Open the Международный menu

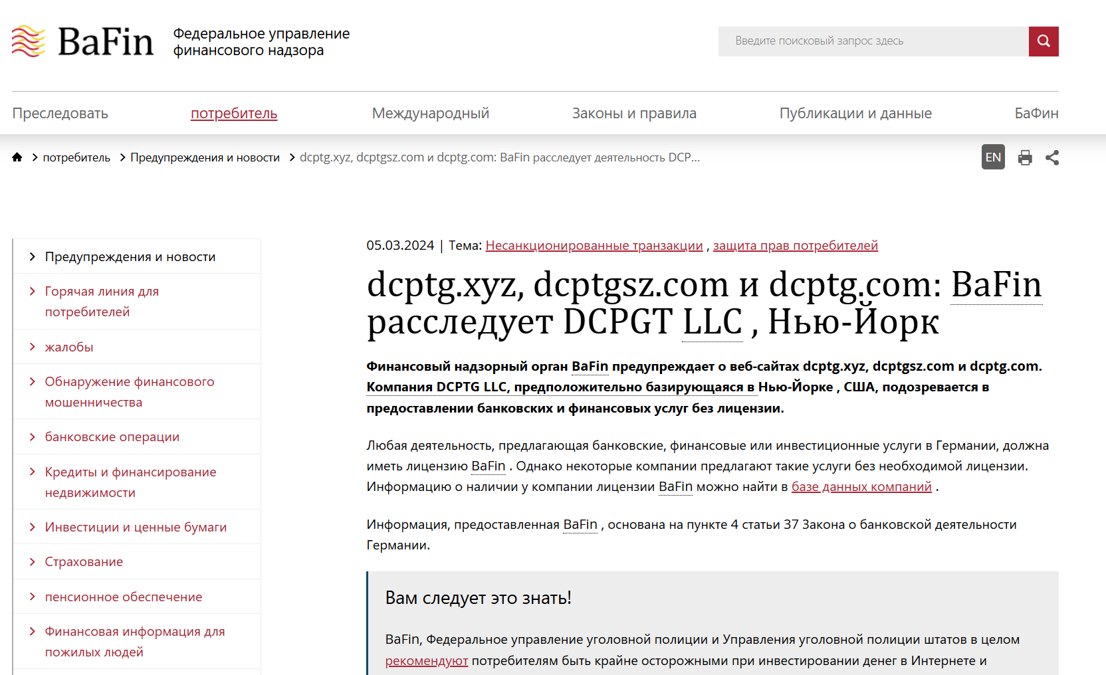(x=430, y=114)
